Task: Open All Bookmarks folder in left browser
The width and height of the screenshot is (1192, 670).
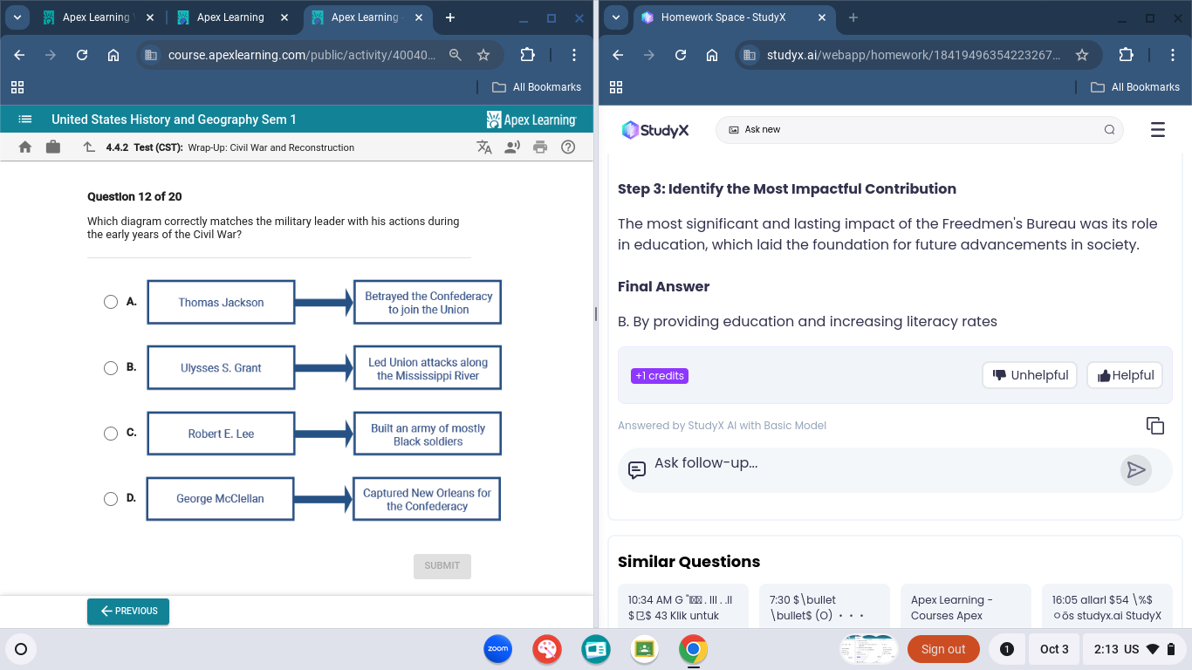Action: (537, 87)
